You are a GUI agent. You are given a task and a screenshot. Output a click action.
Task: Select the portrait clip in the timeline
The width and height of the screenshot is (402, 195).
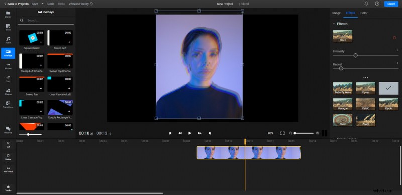pyautogui.click(x=249, y=153)
